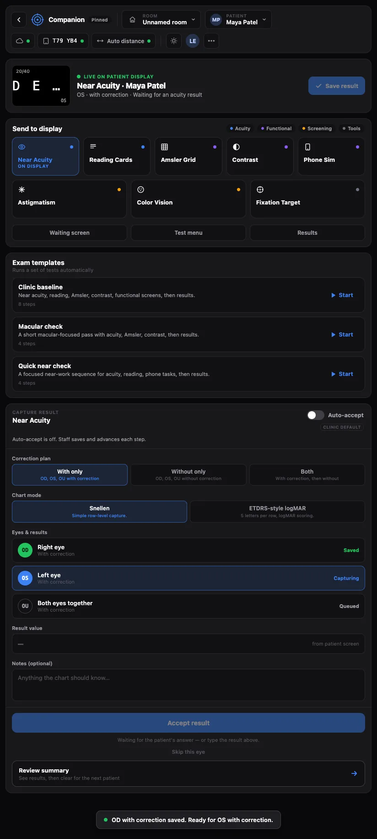Image resolution: width=377 pixels, height=839 pixels.
Task: Open the Test menu tab
Action: (x=188, y=232)
